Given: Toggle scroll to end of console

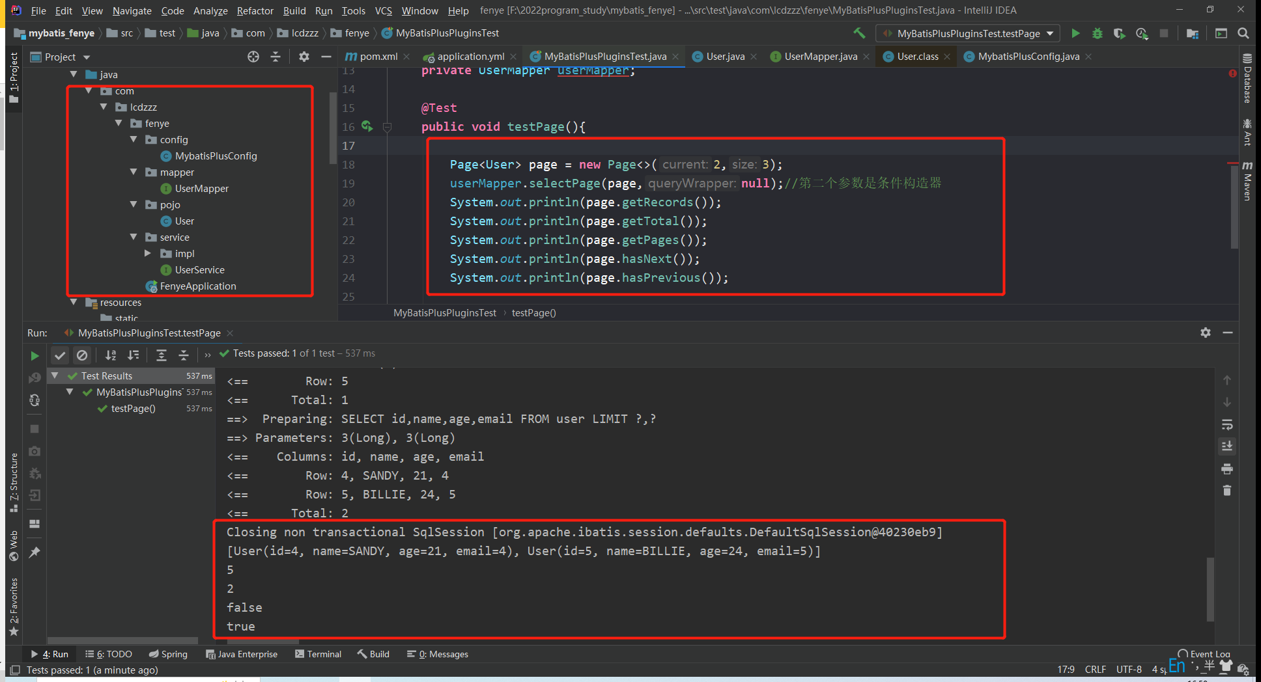Looking at the screenshot, I should (1227, 446).
